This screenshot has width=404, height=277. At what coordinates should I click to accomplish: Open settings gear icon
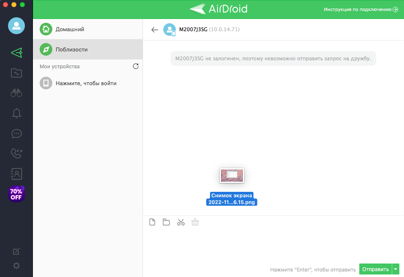coord(16,266)
